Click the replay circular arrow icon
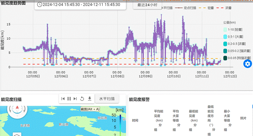Image resolution: width=253 pixels, height=136 pixels. pyautogui.click(x=82, y=99)
